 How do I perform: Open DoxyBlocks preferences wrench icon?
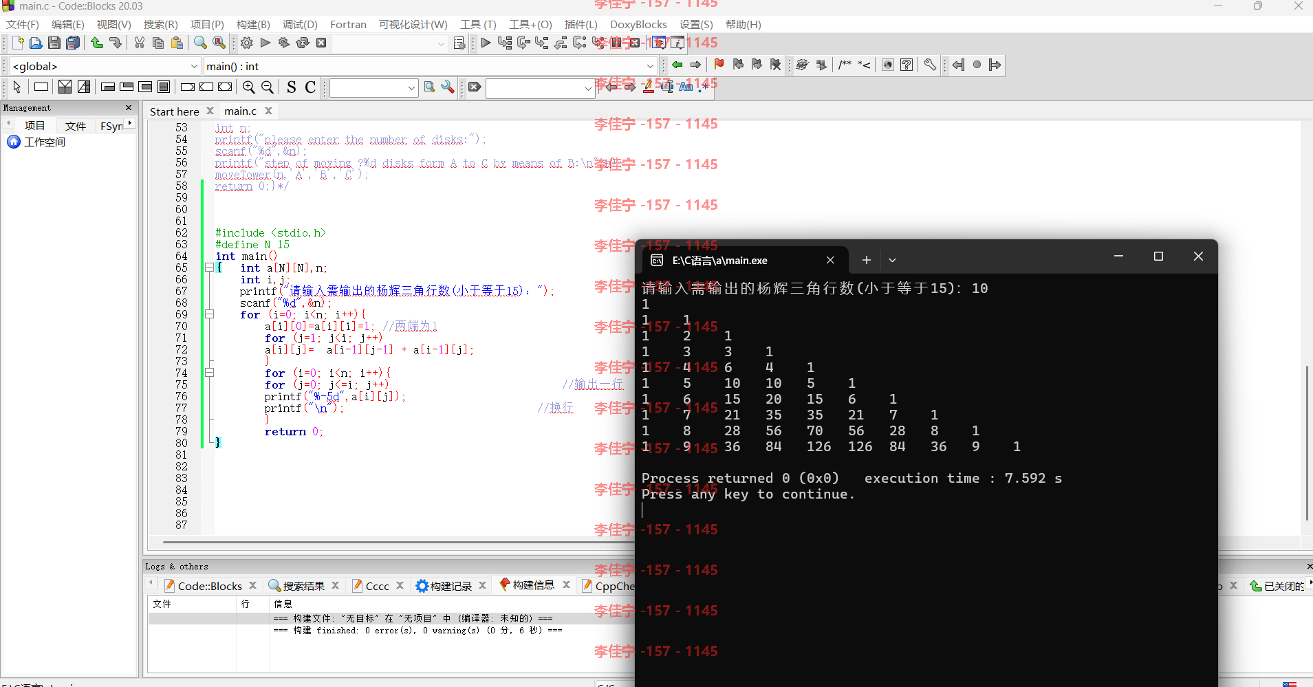[x=930, y=65]
